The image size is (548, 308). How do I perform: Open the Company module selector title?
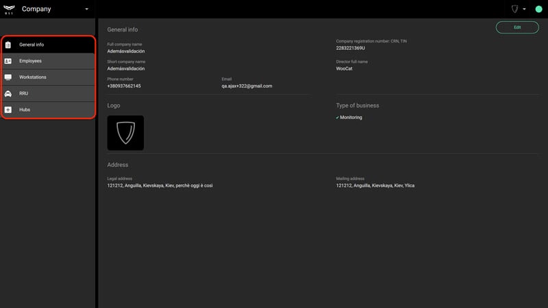pos(36,9)
